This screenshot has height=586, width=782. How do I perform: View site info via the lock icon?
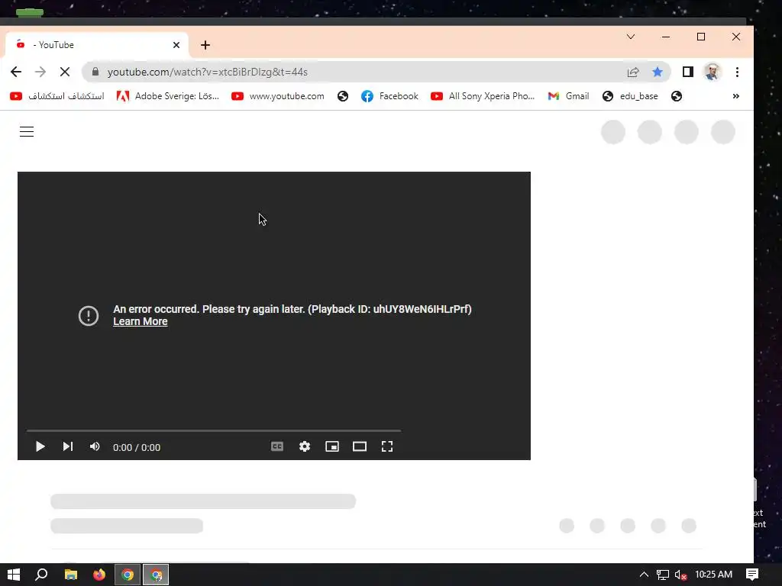(95, 72)
